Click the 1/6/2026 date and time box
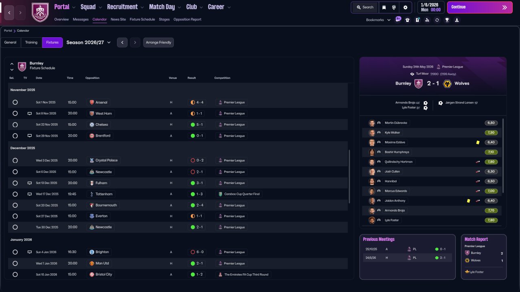The width and height of the screenshot is (520, 292). [431, 7]
